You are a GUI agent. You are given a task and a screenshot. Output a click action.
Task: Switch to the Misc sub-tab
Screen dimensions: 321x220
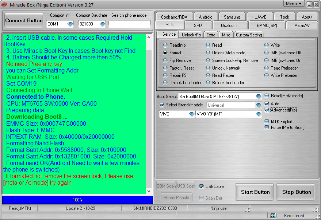(x=226, y=35)
